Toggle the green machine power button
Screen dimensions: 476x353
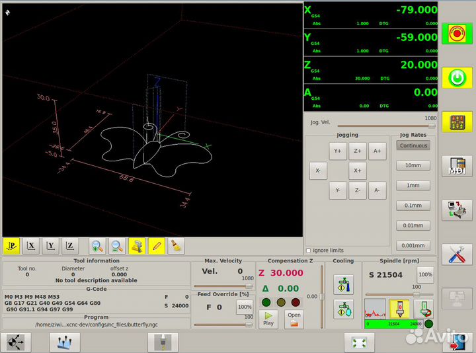456,78
